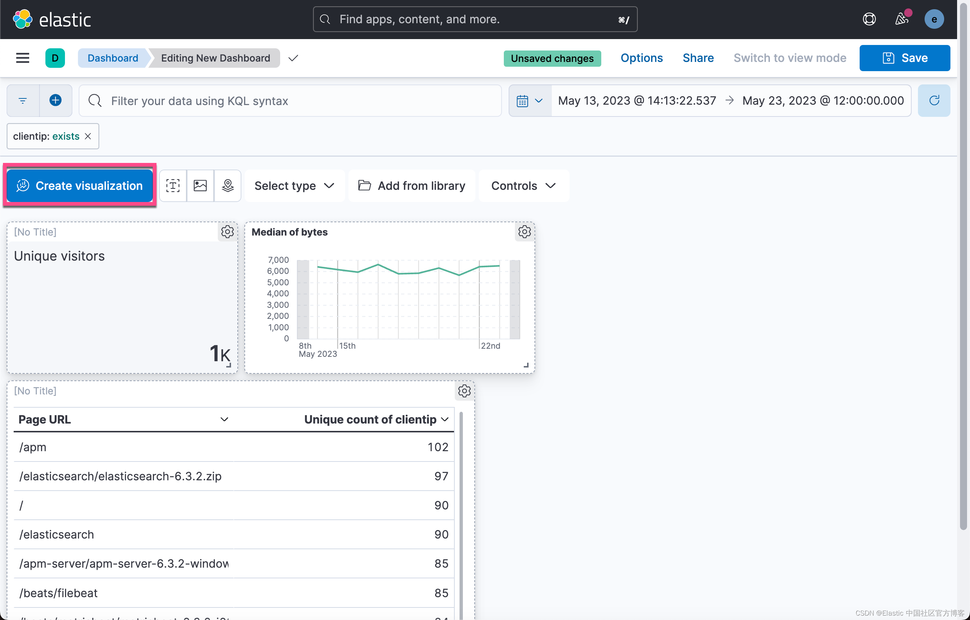Click the table panel scrollbar
The width and height of the screenshot is (970, 620).
(x=461, y=515)
